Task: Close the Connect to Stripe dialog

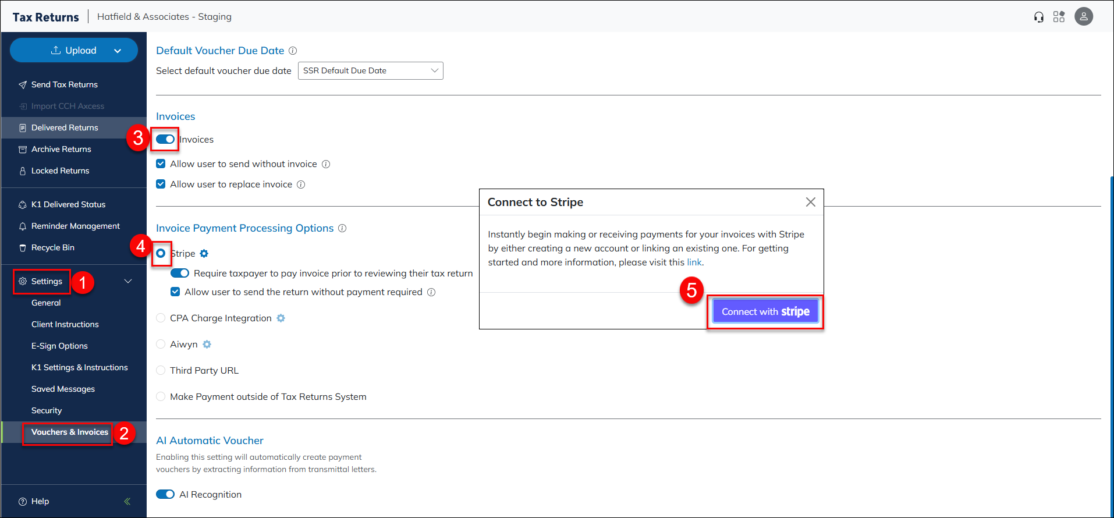Action: (x=810, y=202)
